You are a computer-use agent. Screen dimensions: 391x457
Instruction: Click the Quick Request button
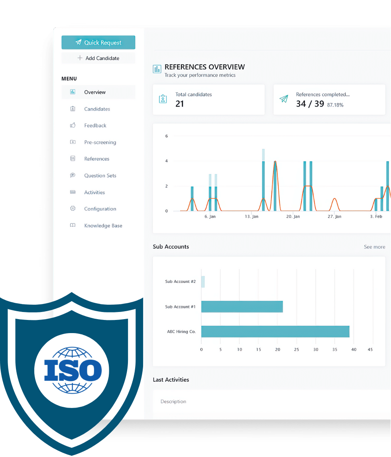click(98, 43)
